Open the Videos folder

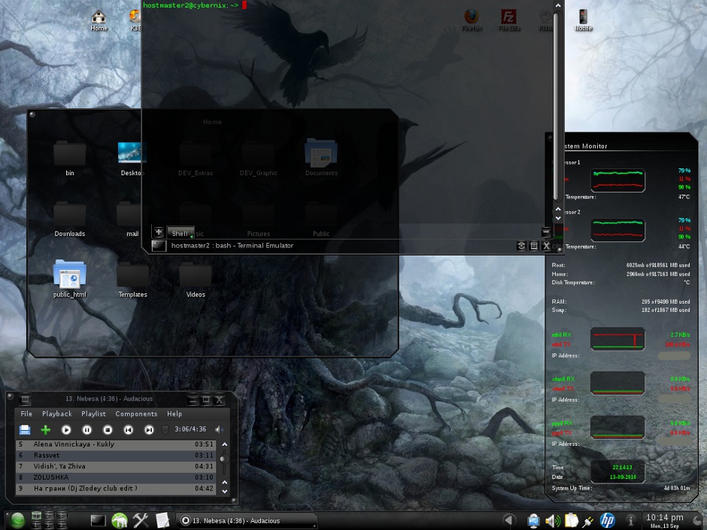click(x=196, y=280)
